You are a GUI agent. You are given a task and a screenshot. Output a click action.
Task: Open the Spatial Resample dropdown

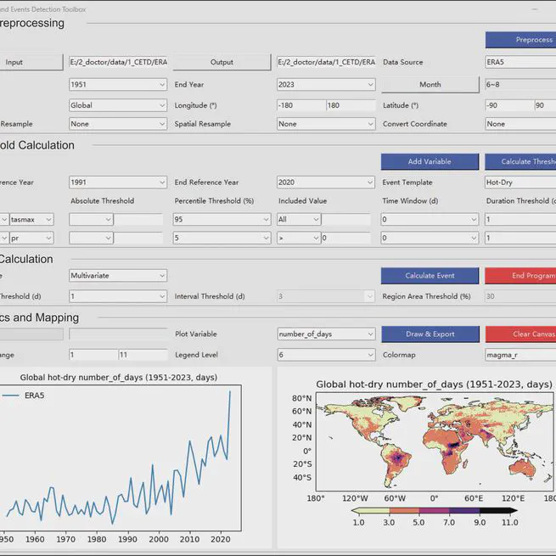[326, 124]
